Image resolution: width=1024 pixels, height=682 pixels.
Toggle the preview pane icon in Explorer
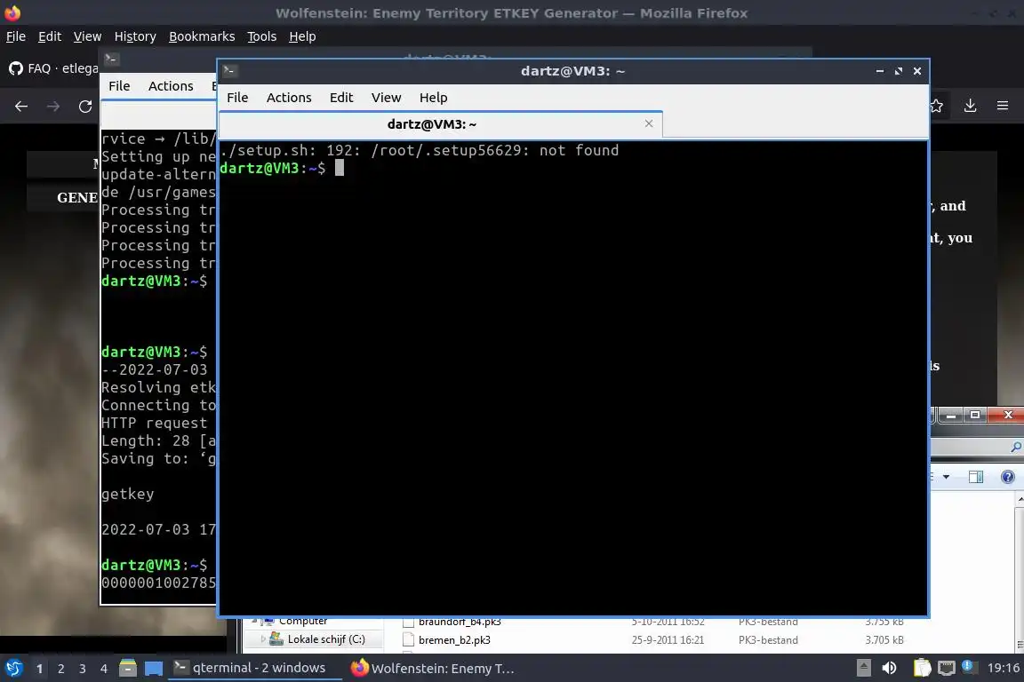tap(976, 477)
